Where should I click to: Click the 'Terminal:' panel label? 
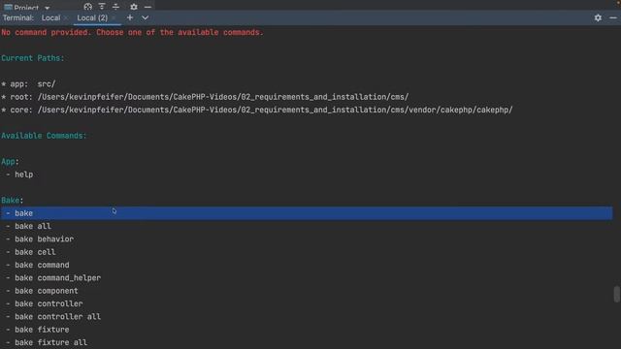point(18,17)
